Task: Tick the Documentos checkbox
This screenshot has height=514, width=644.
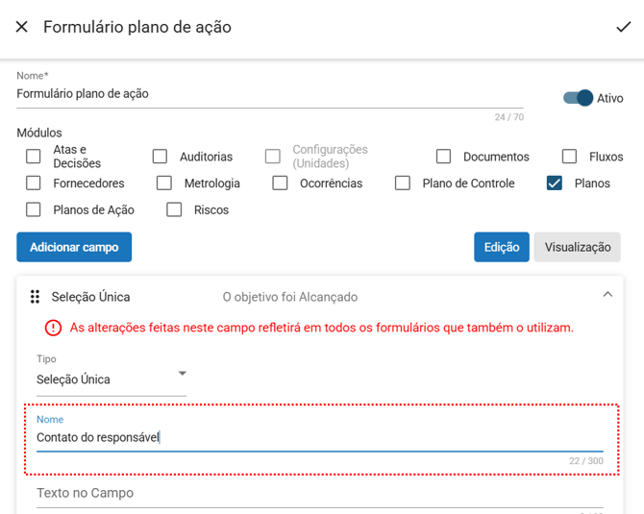Action: click(443, 157)
